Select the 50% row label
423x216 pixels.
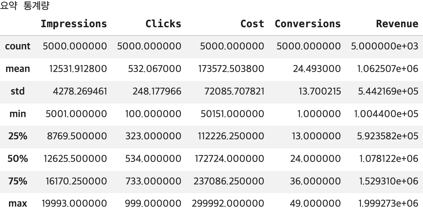pos(18,159)
